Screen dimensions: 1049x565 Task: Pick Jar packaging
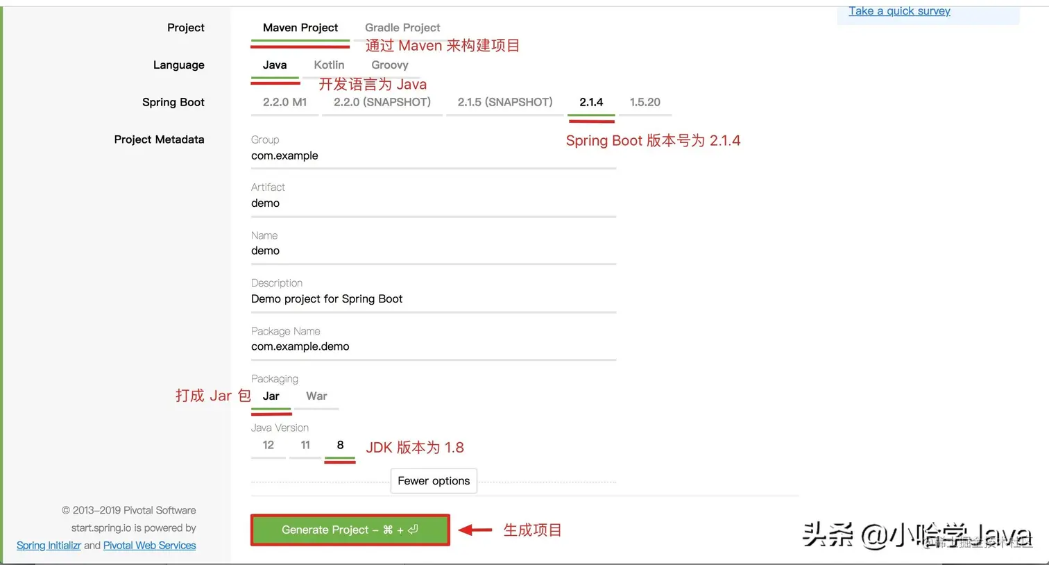tap(271, 396)
